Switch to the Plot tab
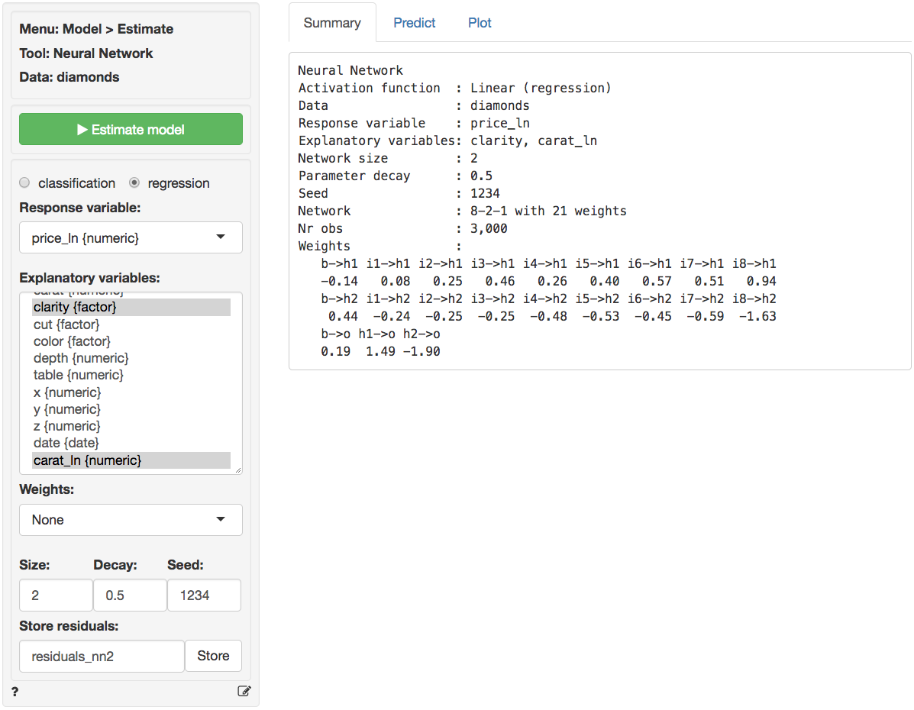 coord(480,23)
